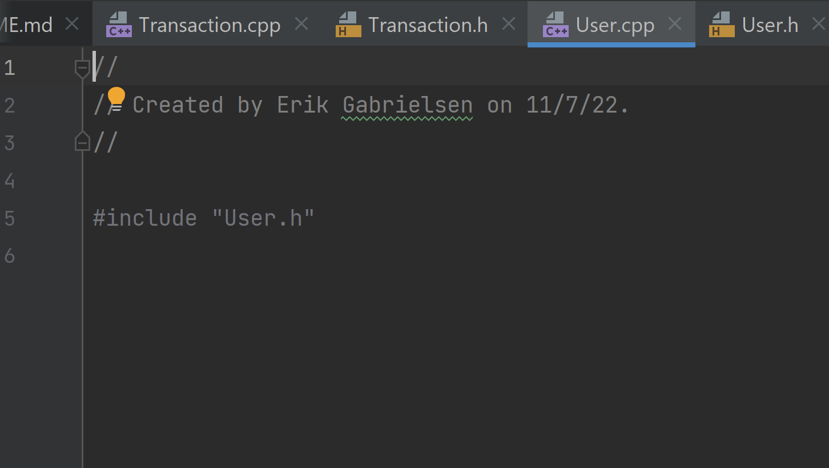The height and width of the screenshot is (468, 829).
Task: Click line number 2 in the gutter
Action: [9, 105]
